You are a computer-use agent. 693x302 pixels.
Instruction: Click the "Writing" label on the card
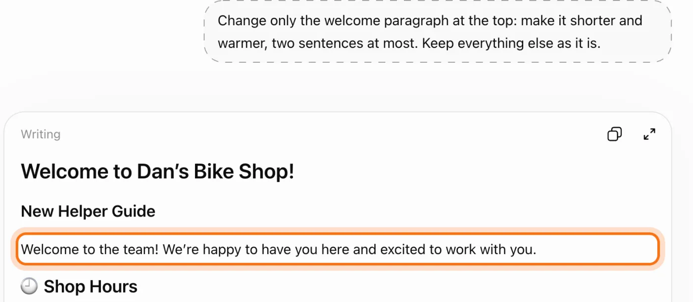coord(41,134)
